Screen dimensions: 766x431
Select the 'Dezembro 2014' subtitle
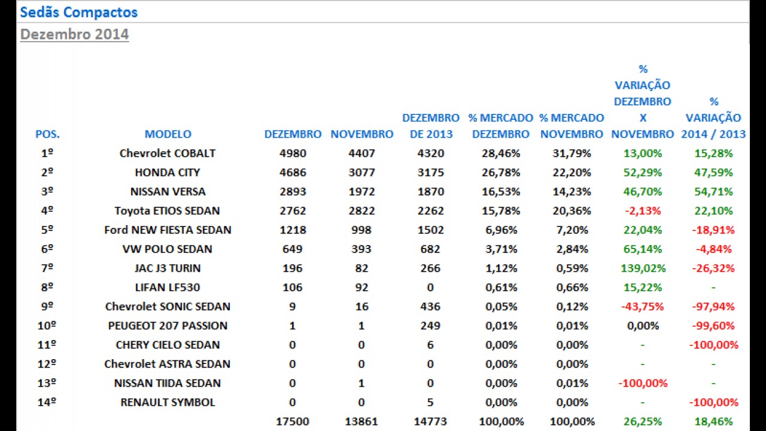(x=75, y=34)
